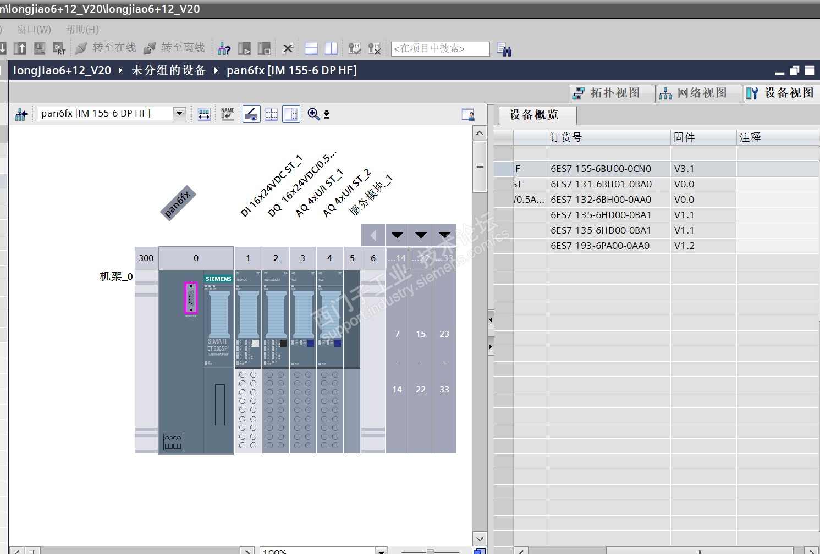Toggle the device overview pane button
This screenshot has width=820, height=554.
coord(291,114)
